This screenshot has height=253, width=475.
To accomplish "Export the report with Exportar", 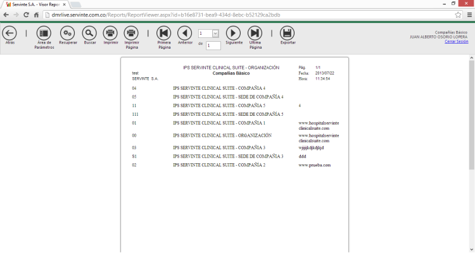I will (288, 33).
